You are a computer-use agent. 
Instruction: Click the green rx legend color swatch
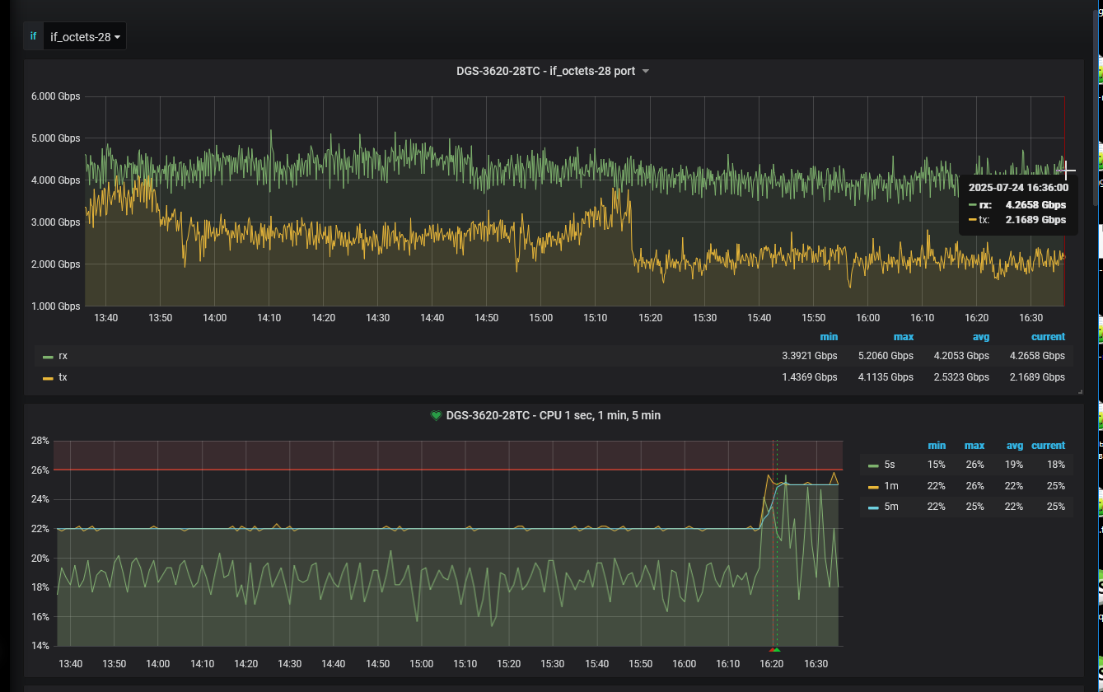pos(48,357)
